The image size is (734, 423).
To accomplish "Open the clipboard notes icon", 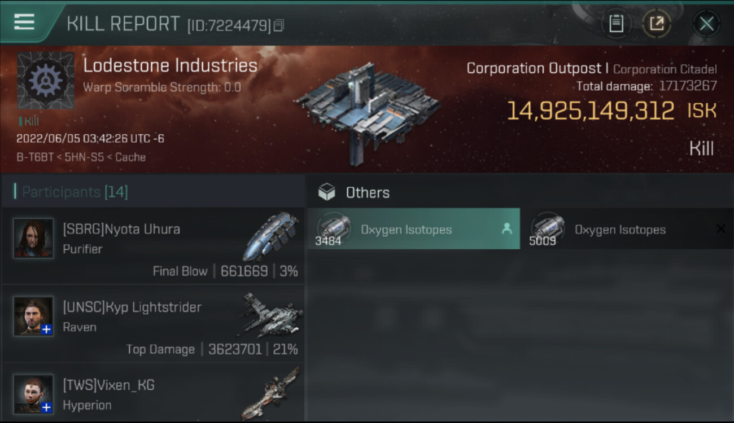I will [x=616, y=24].
